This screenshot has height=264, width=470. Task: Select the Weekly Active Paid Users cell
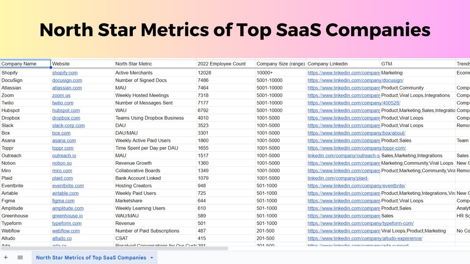pos(155,140)
